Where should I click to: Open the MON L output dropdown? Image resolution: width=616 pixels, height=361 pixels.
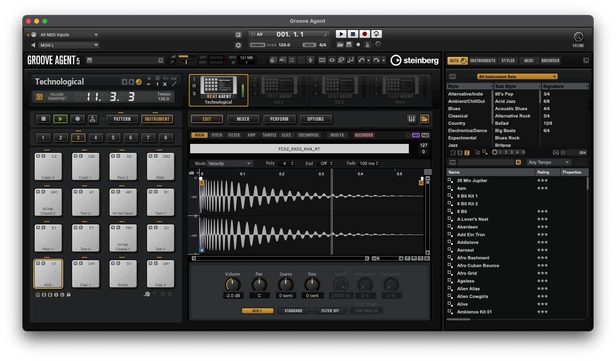68,45
